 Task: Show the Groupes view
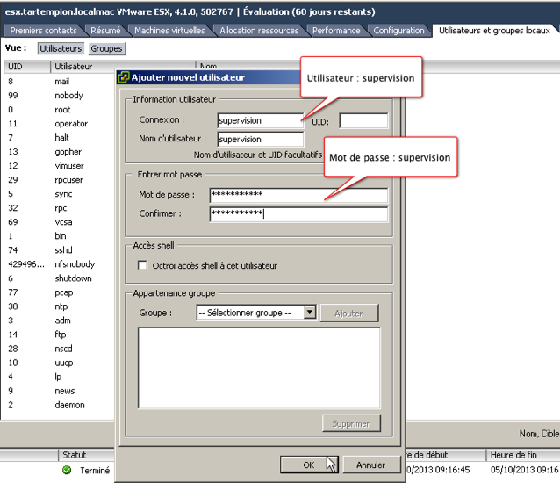click(x=106, y=48)
